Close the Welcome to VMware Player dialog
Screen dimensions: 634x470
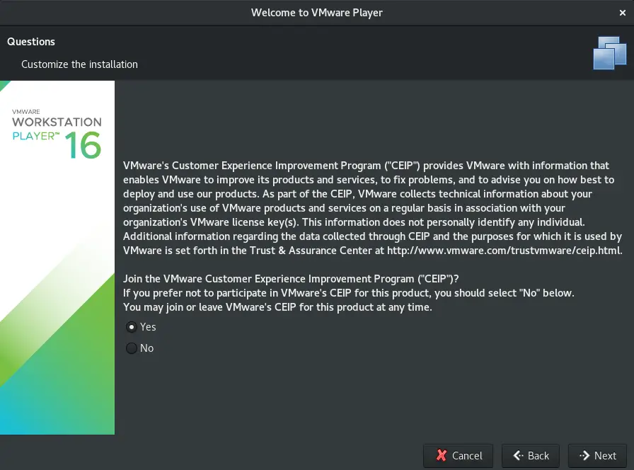coord(623,12)
